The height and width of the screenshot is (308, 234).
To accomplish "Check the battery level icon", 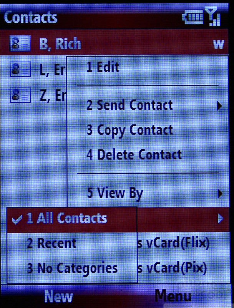I will (x=193, y=18).
